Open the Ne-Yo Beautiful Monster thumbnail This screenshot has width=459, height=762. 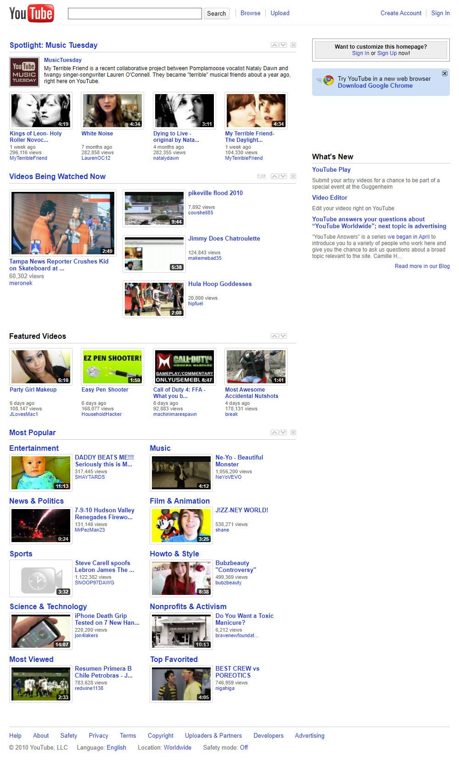pos(181,473)
